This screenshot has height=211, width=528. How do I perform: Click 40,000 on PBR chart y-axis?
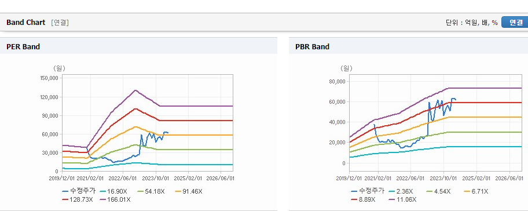pyautogui.click(x=338, y=122)
